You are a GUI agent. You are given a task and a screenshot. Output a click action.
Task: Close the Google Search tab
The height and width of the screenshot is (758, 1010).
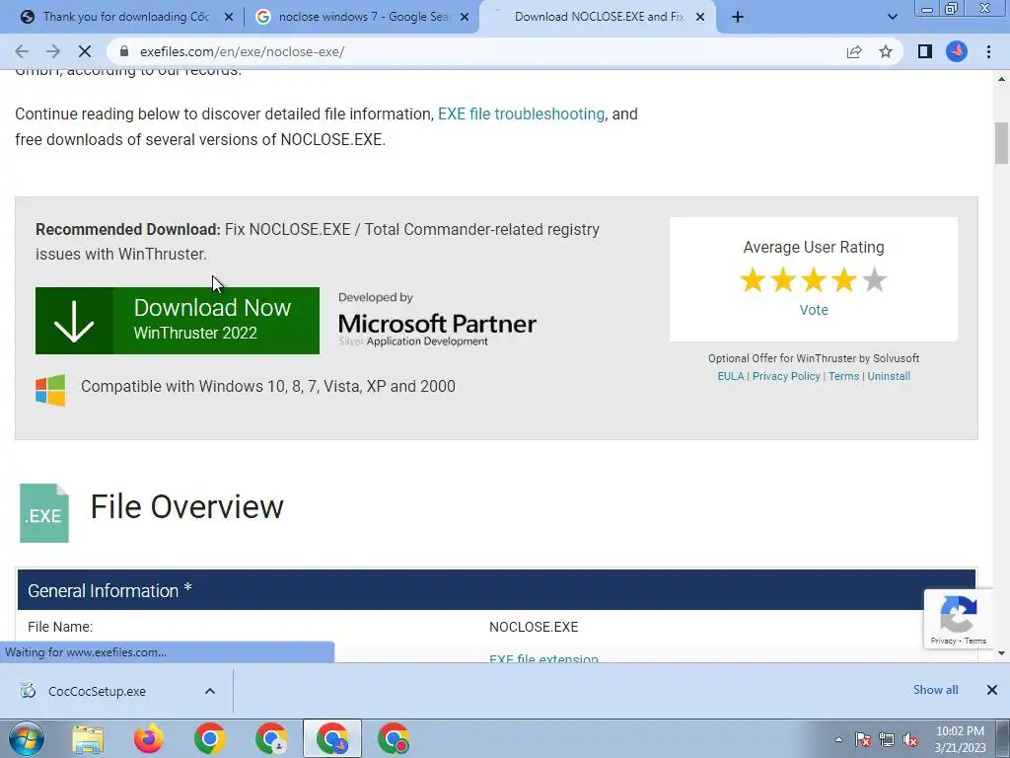point(465,18)
